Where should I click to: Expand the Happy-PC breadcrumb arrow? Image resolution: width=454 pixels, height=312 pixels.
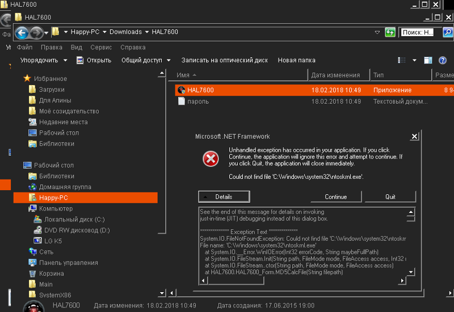(66, 32)
